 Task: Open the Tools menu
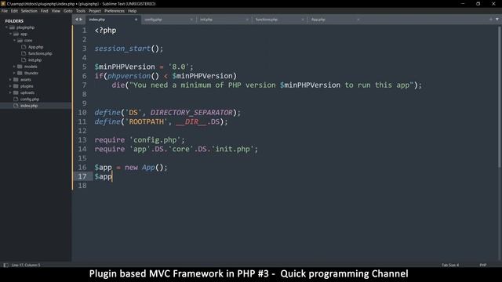point(81,11)
